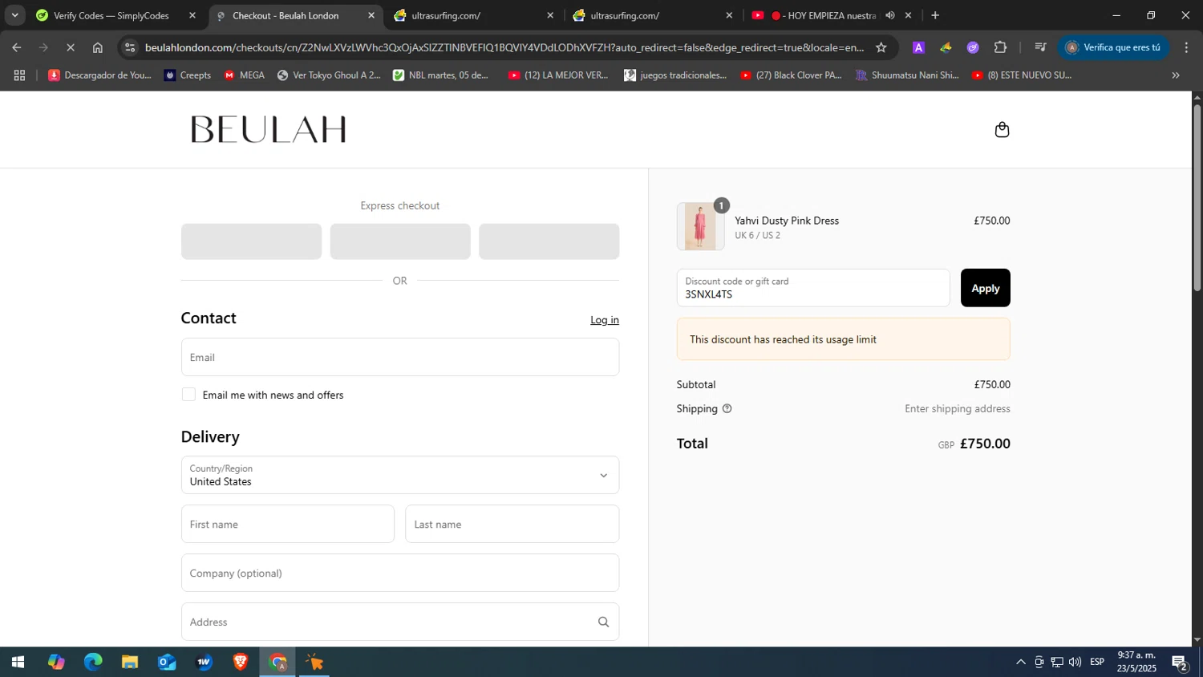Image resolution: width=1203 pixels, height=677 pixels.
Task: Open new browser tab
Action: (x=935, y=15)
